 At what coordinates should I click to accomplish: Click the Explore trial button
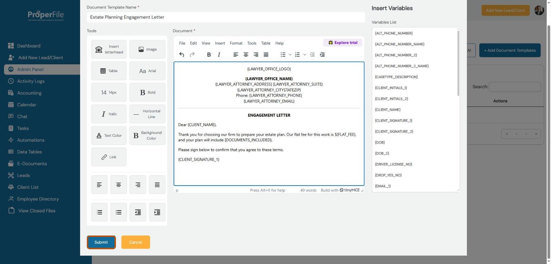click(343, 43)
